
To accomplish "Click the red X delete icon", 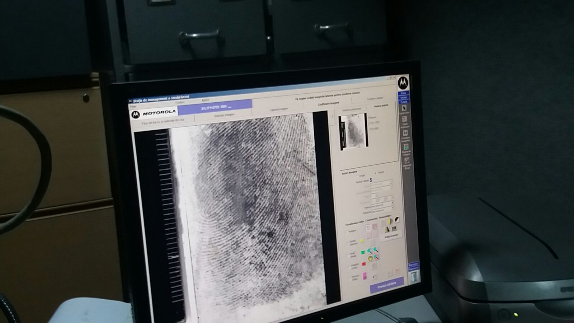I will (397, 271).
